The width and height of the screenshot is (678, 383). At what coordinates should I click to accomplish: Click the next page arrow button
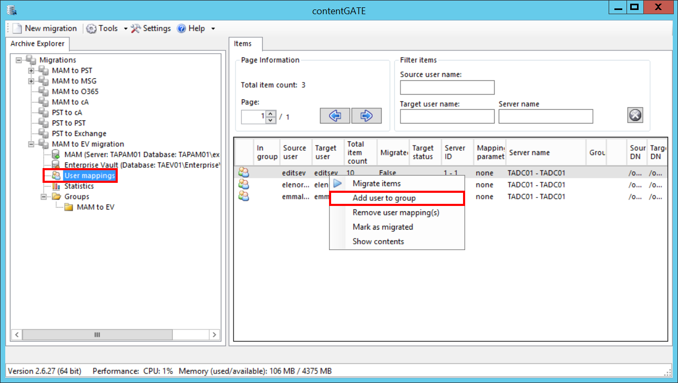point(366,116)
